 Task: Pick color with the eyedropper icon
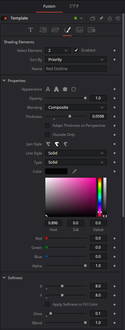[x=75, y=172]
